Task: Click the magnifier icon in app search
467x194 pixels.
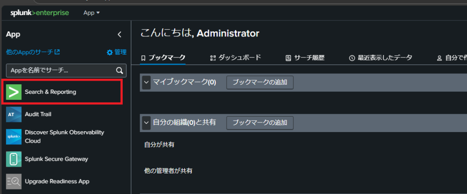Action: (119, 71)
